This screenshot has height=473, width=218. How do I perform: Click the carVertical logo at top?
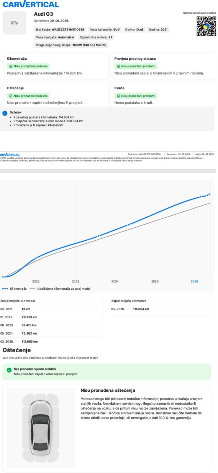pos(31,4)
